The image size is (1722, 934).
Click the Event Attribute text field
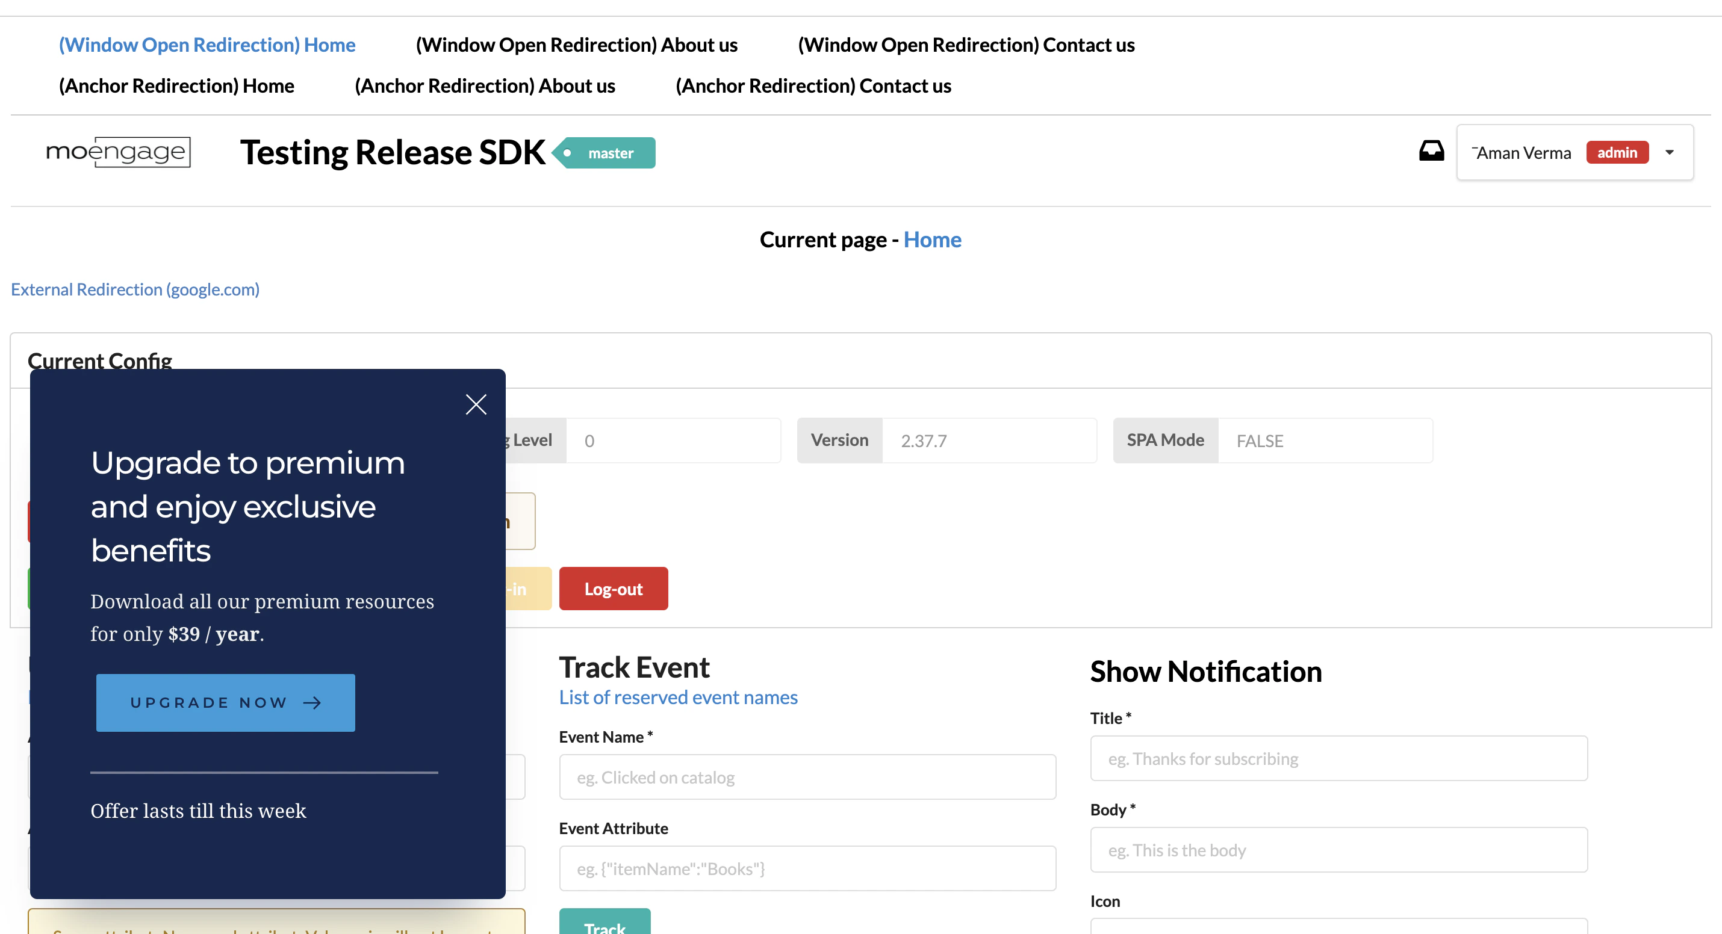[x=807, y=868]
